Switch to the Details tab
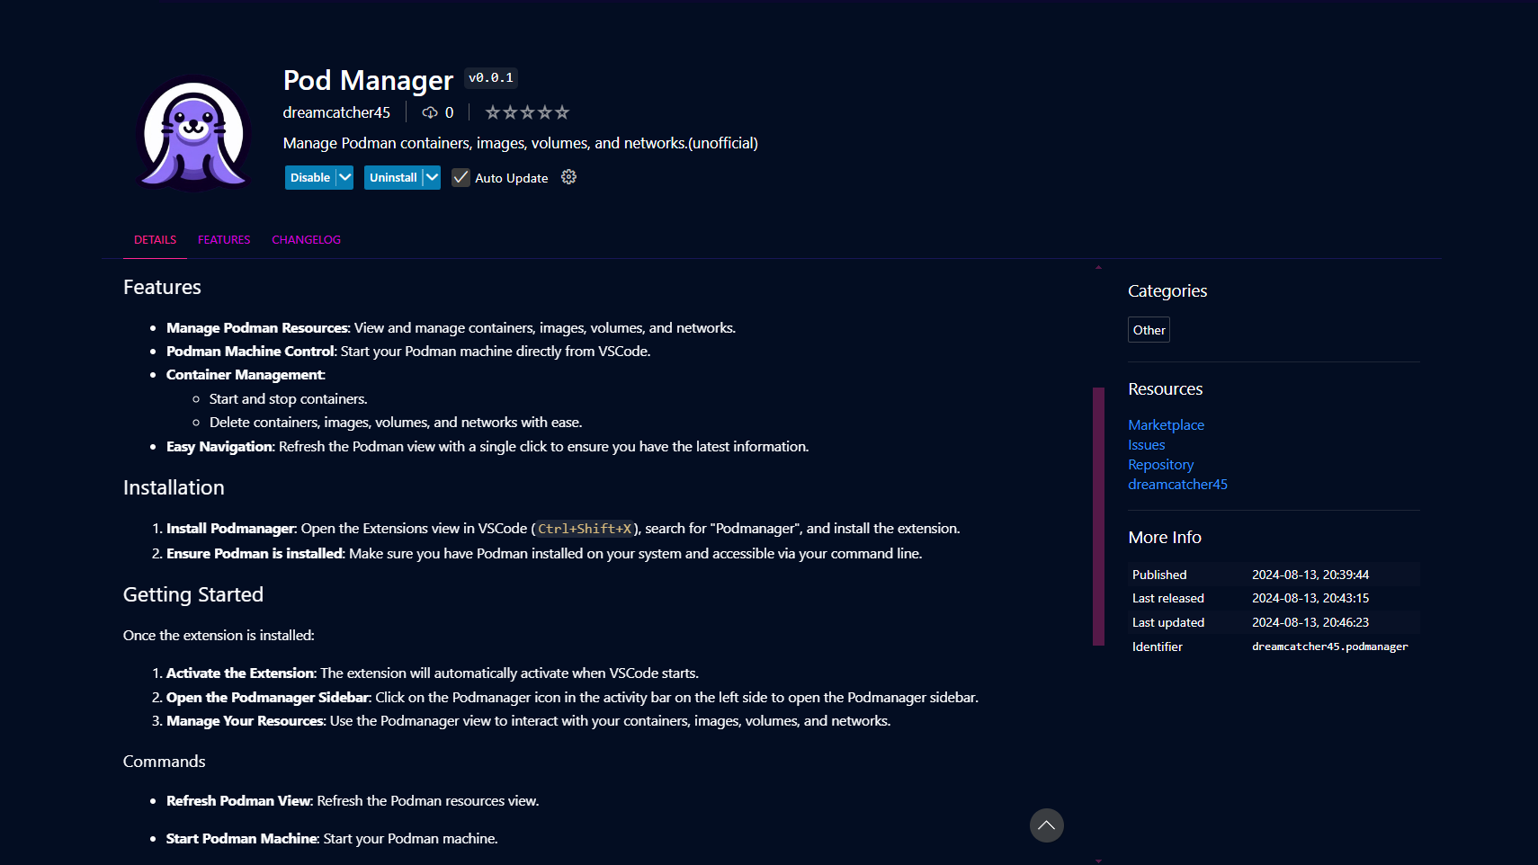The height and width of the screenshot is (865, 1538). pos(155,240)
